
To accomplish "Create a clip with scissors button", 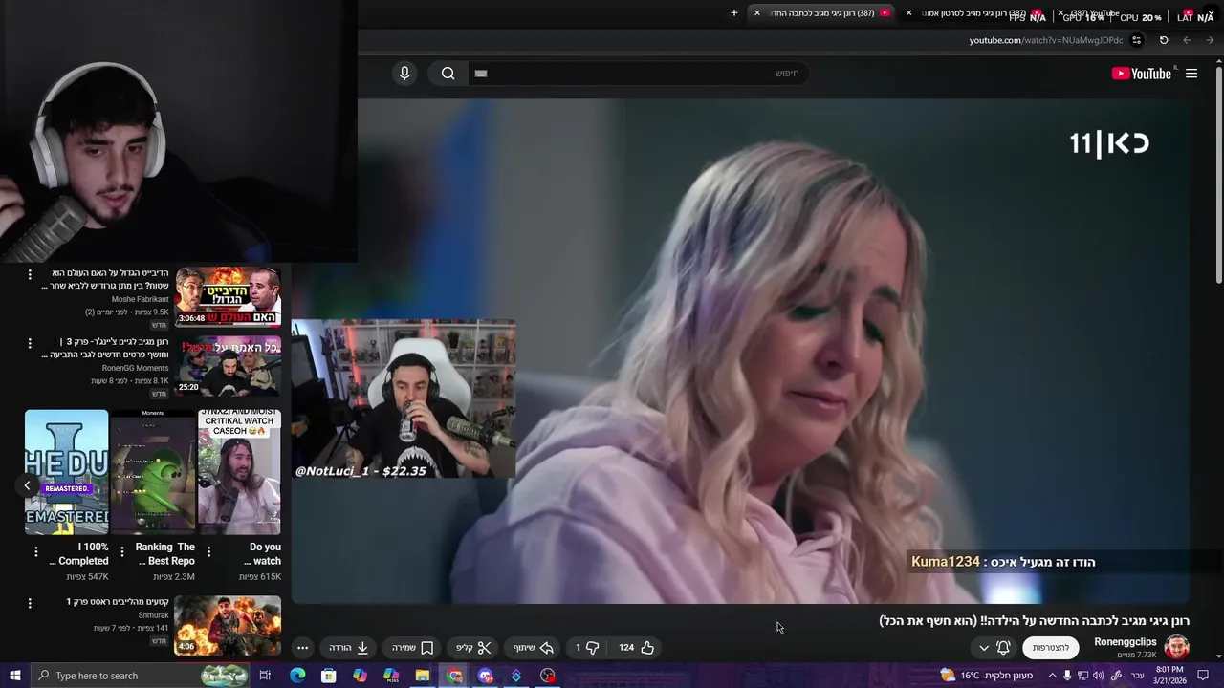I will click(473, 647).
